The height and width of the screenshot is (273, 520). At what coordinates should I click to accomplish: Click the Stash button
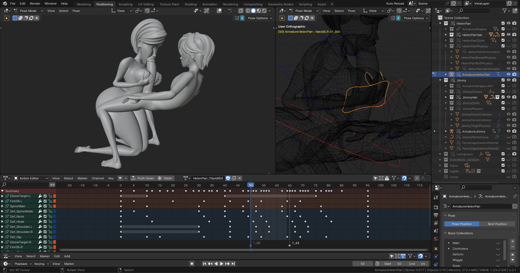pos(165,178)
